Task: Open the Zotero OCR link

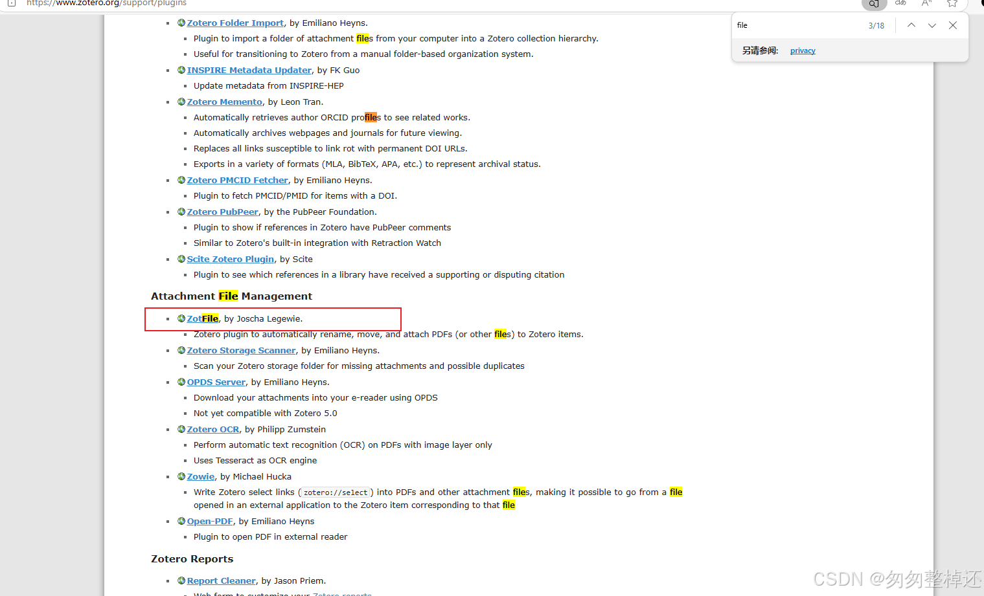Action: point(213,429)
